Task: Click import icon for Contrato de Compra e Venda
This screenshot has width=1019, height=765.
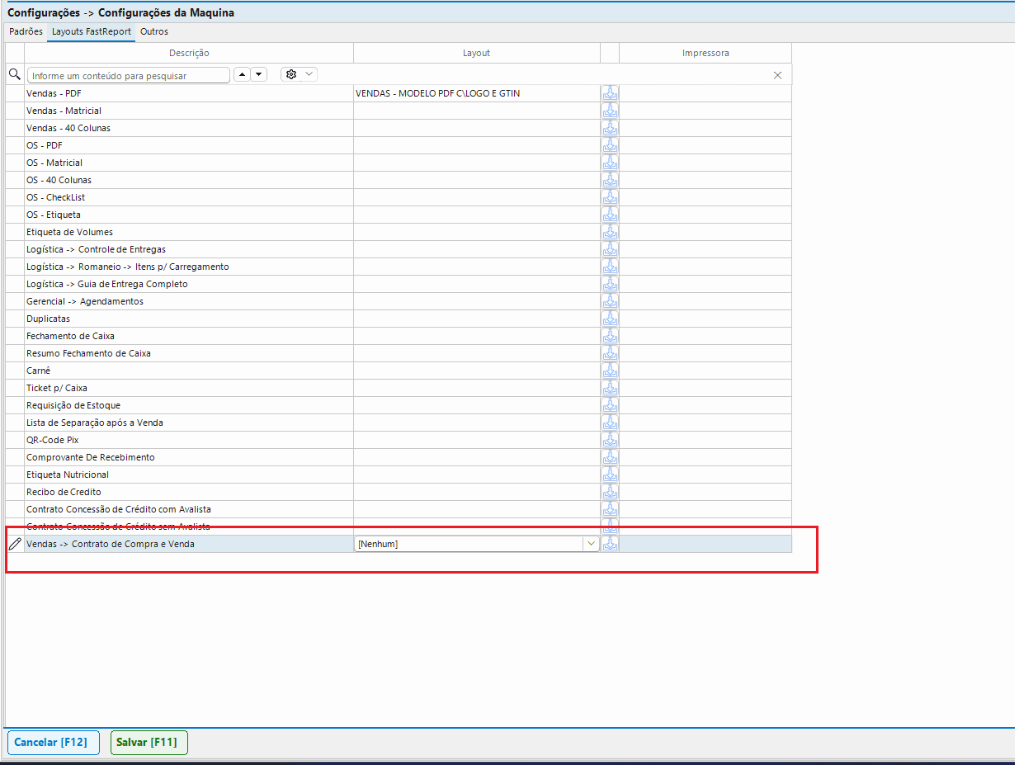Action: click(x=610, y=544)
